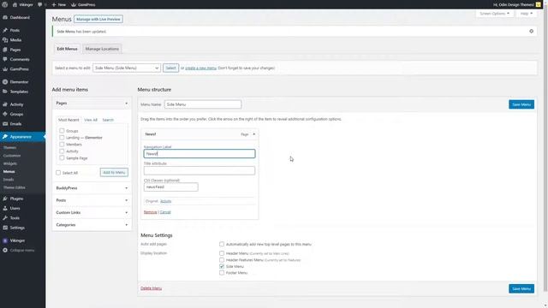The image size is (548, 308).
Task: Check the Activity page checkbox
Action: (x=62, y=151)
